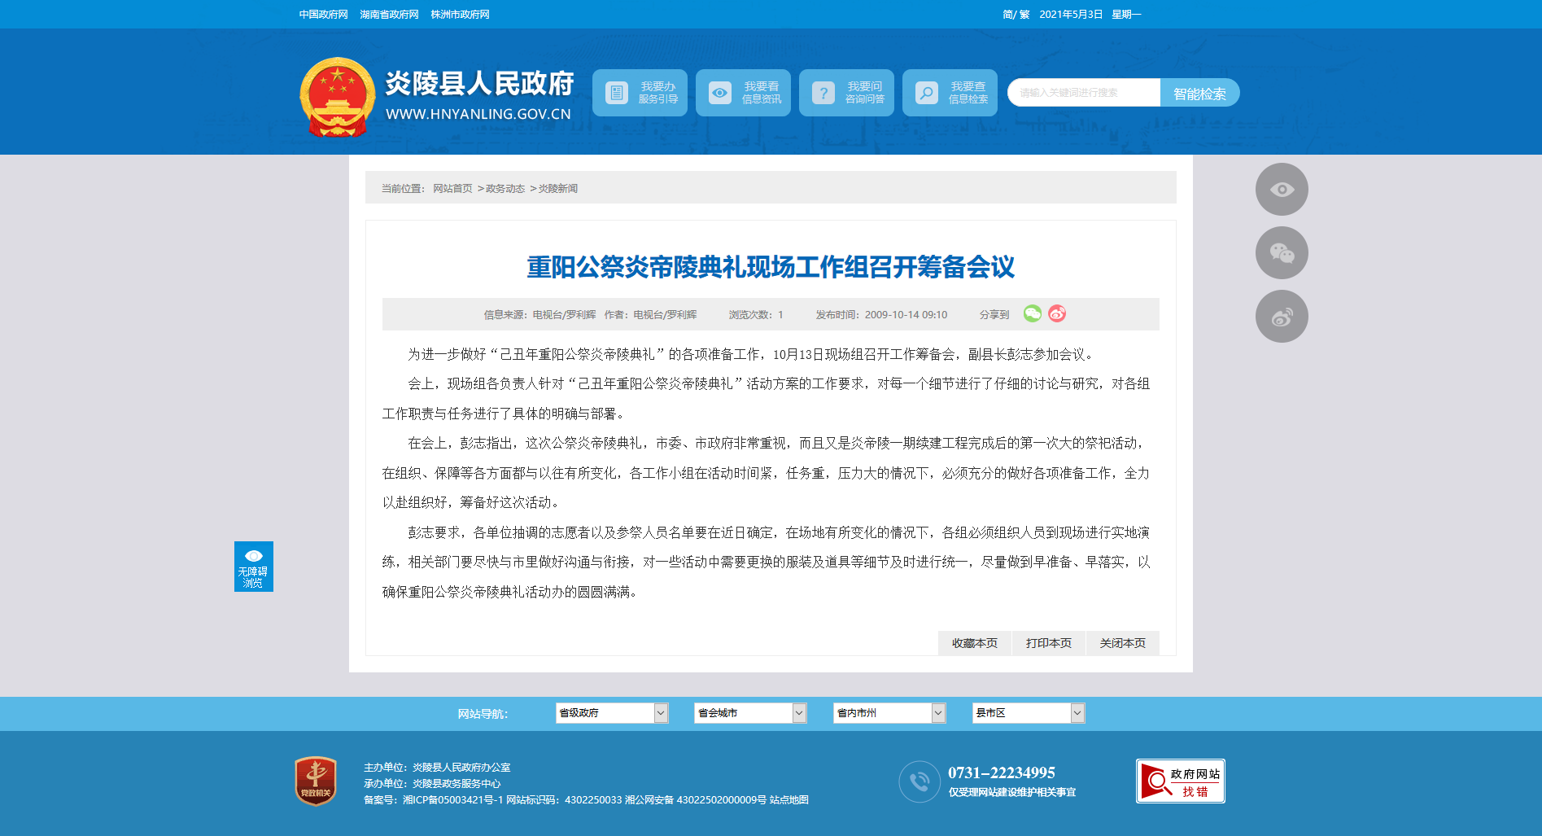
Task: Click the national emblem logo
Action: click(337, 97)
